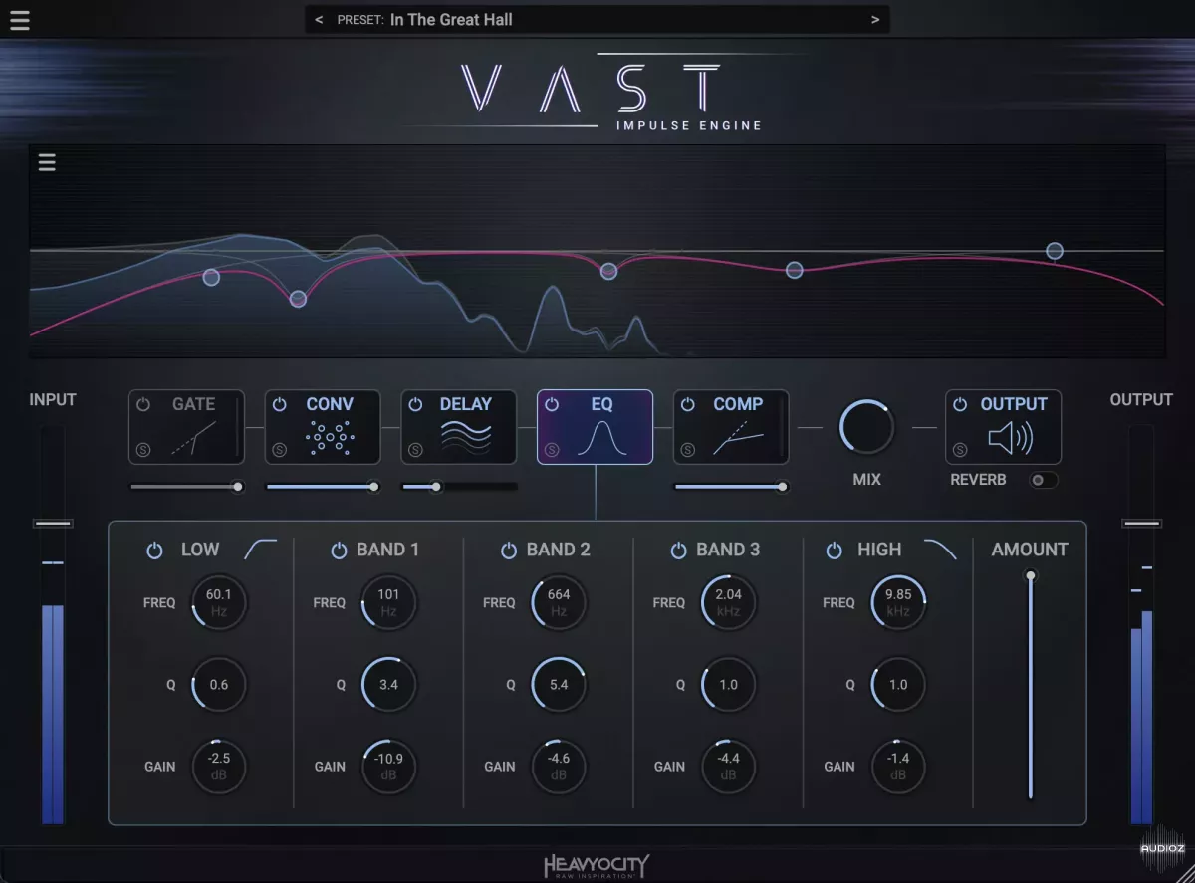Click the LOW band high-pass shape icon
This screenshot has height=883, width=1195.
click(x=260, y=550)
